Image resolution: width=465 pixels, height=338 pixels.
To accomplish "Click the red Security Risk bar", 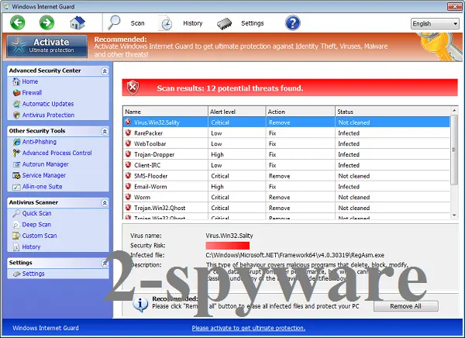I will tap(227, 246).
